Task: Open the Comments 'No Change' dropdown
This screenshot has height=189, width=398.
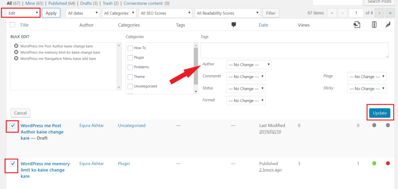Action: coord(246,76)
